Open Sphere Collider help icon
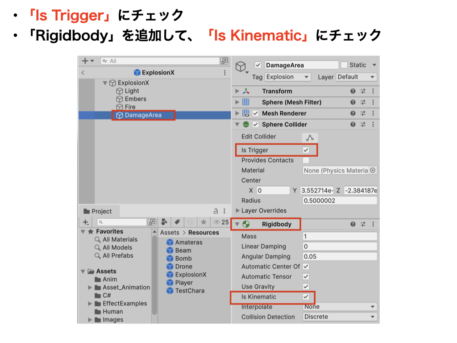 pyautogui.click(x=353, y=125)
